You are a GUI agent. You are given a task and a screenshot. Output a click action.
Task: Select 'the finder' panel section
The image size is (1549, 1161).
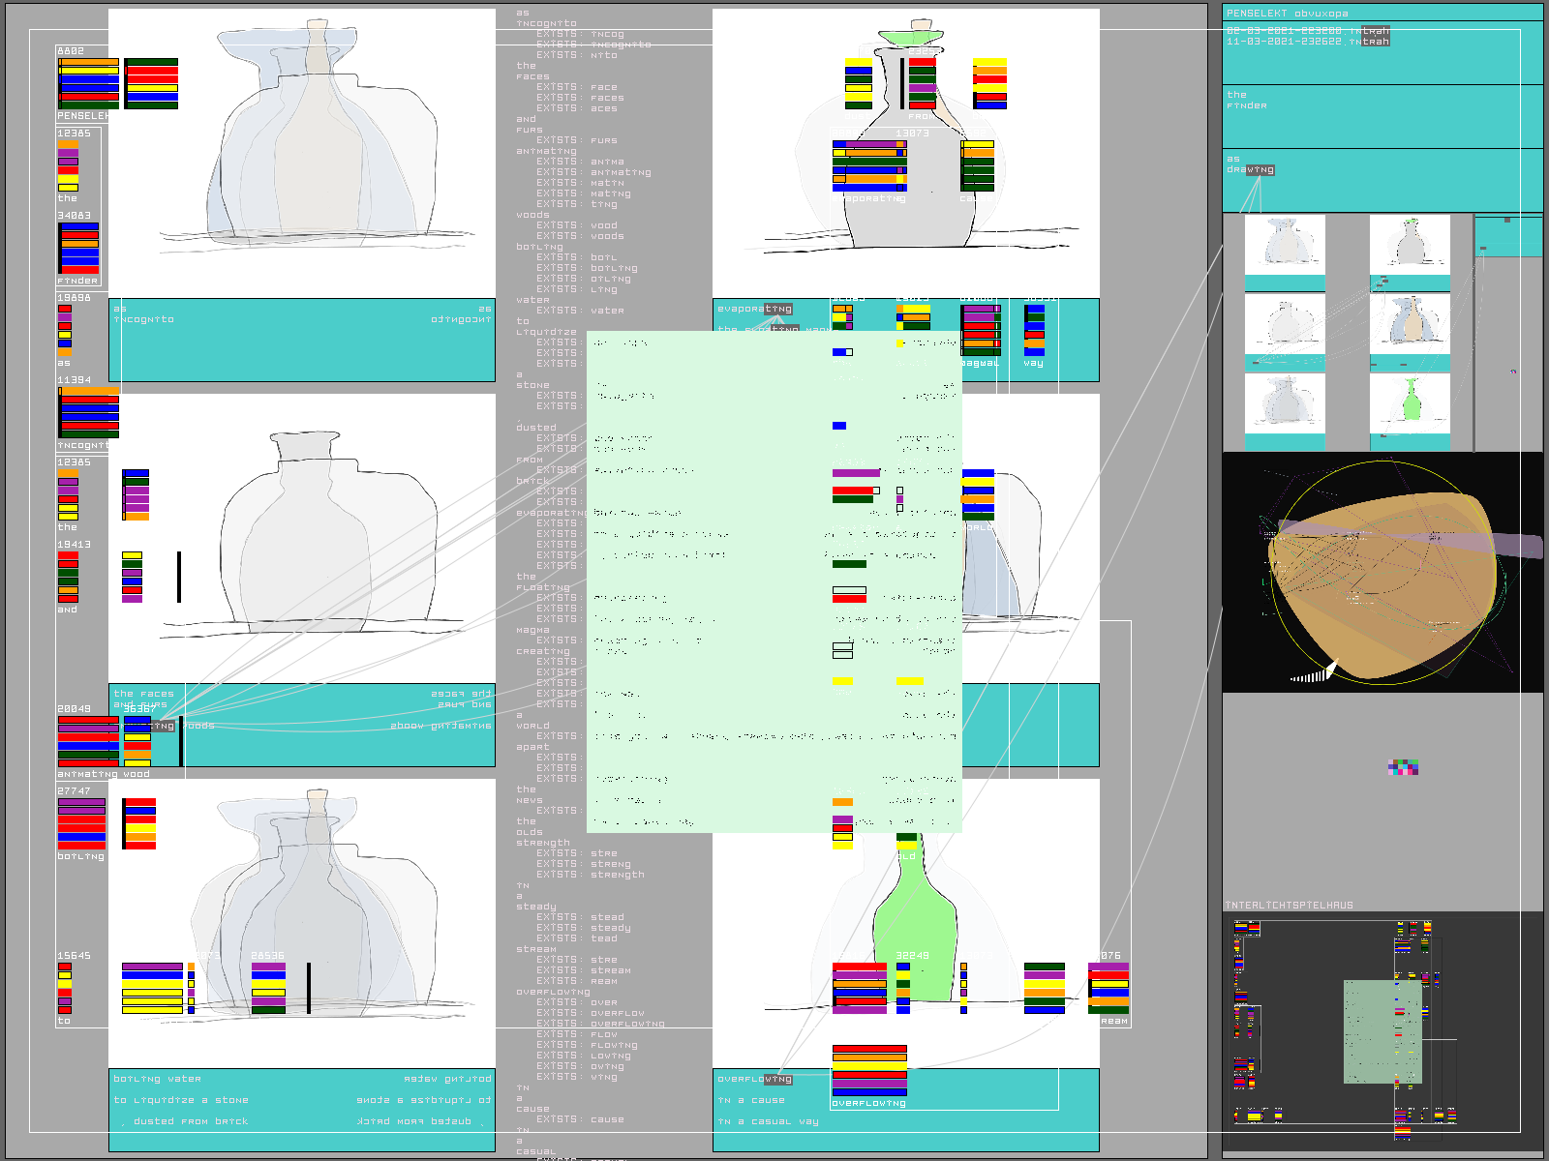click(x=1382, y=116)
